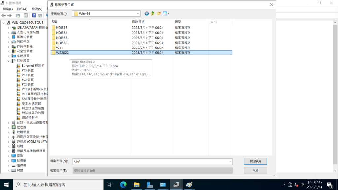This screenshot has height=190, width=338.
Task: Open Microsoft Edge from the taskbar
Action: click(123, 185)
